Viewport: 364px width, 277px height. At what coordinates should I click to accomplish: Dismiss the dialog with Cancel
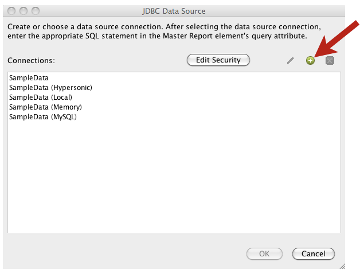[x=313, y=253]
